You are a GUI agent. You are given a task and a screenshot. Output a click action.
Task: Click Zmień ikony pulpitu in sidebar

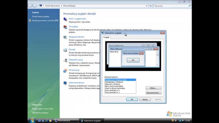(41, 16)
